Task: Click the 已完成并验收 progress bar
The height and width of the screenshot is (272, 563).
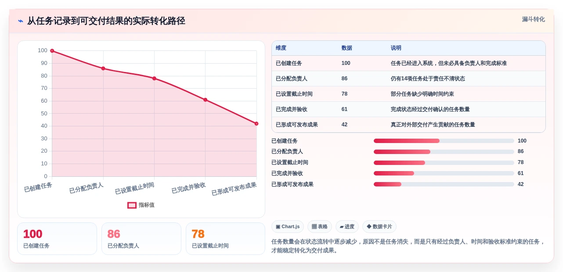Action: tap(444, 173)
